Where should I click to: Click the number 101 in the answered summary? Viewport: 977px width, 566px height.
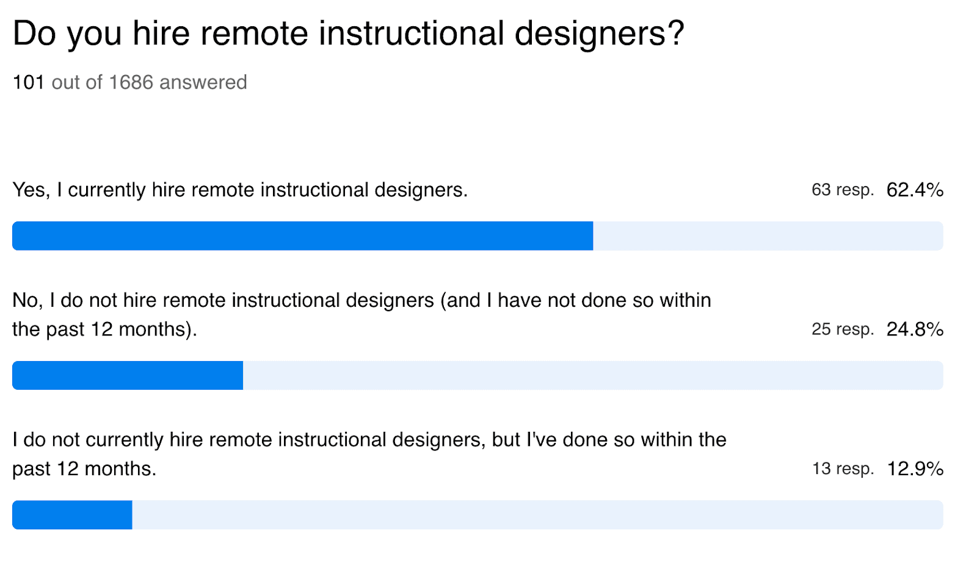(29, 82)
